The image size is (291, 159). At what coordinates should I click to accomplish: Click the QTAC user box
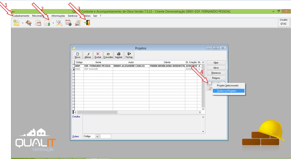pos(283,23)
